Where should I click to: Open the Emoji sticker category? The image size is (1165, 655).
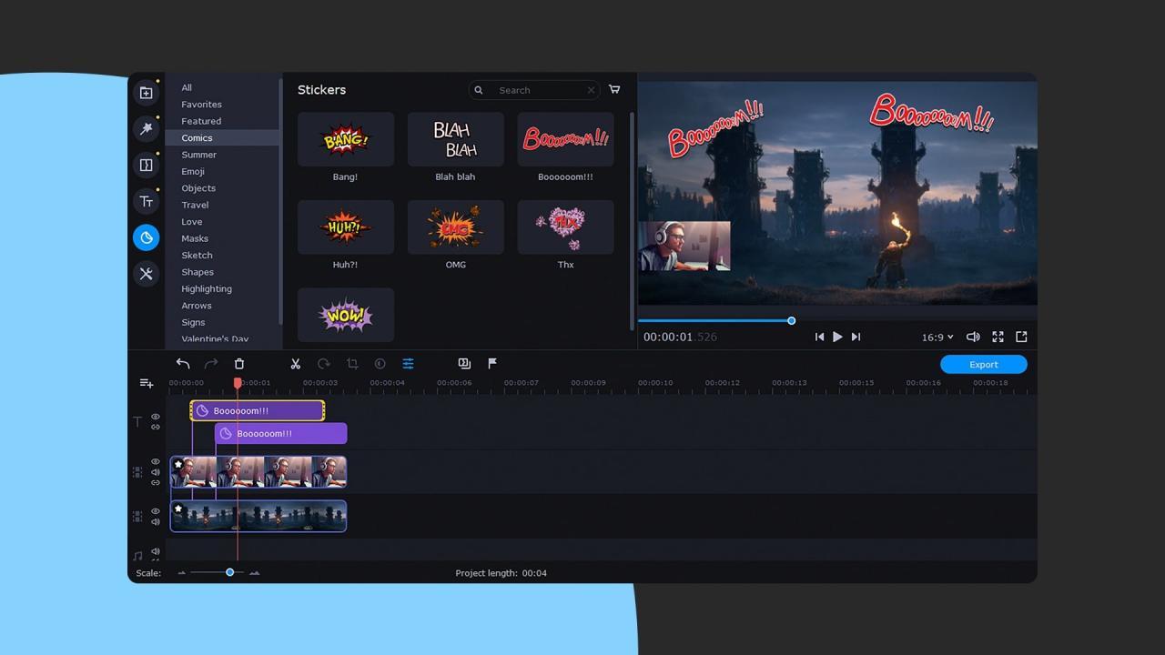[193, 171]
